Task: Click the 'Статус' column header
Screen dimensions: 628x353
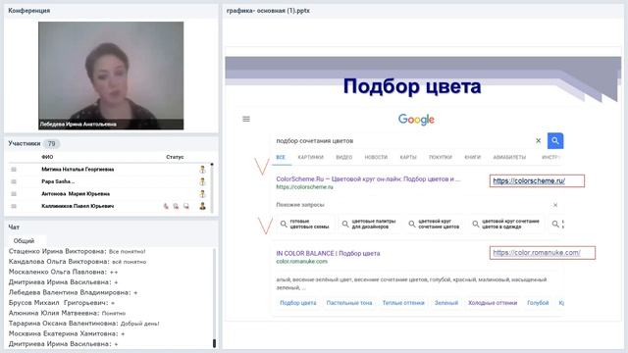Action: click(175, 157)
